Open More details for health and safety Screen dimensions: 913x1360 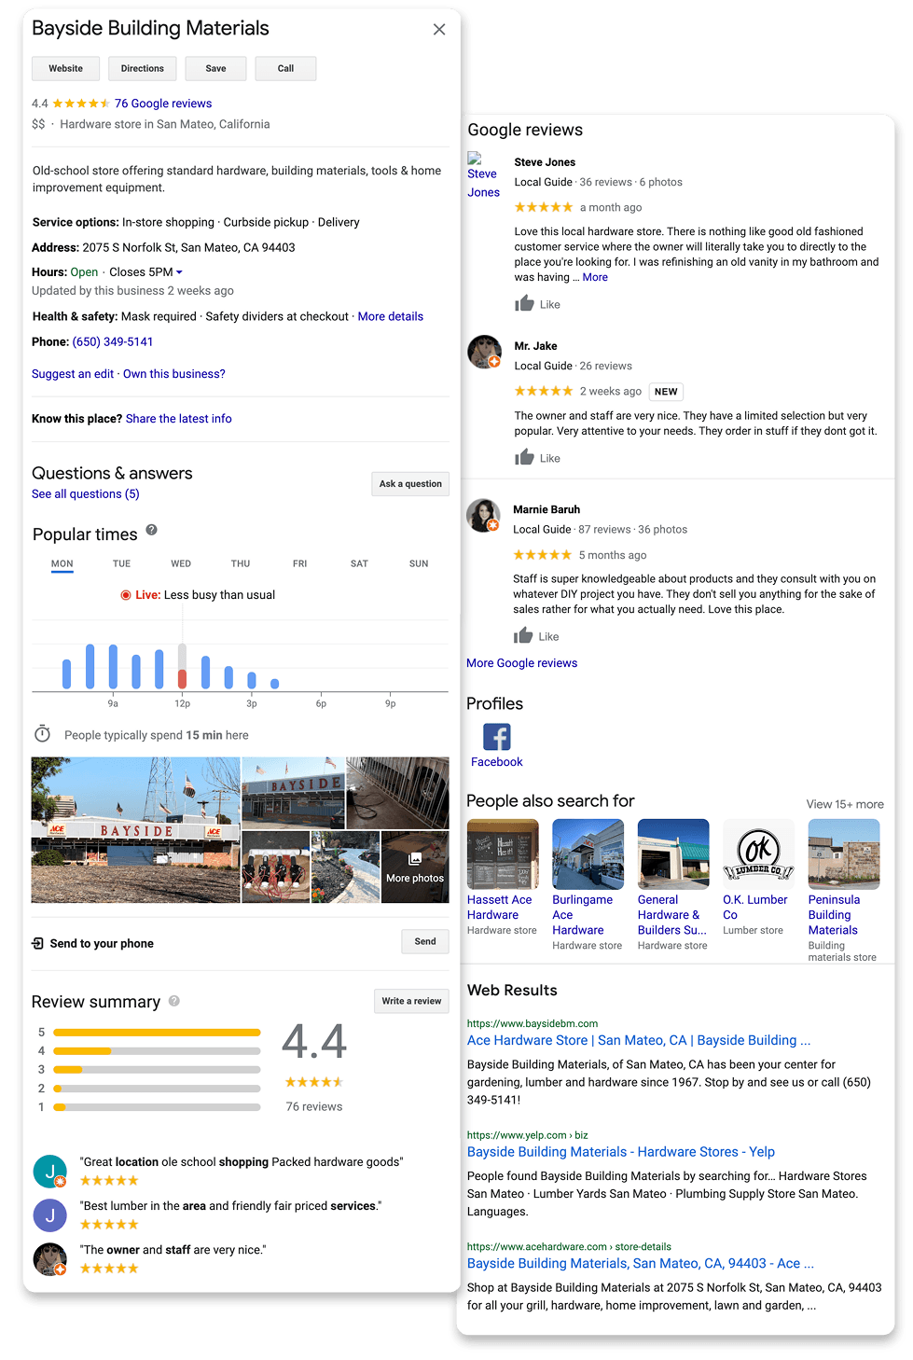click(x=391, y=317)
